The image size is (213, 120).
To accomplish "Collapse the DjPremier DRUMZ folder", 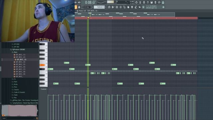I will pos(18,50).
